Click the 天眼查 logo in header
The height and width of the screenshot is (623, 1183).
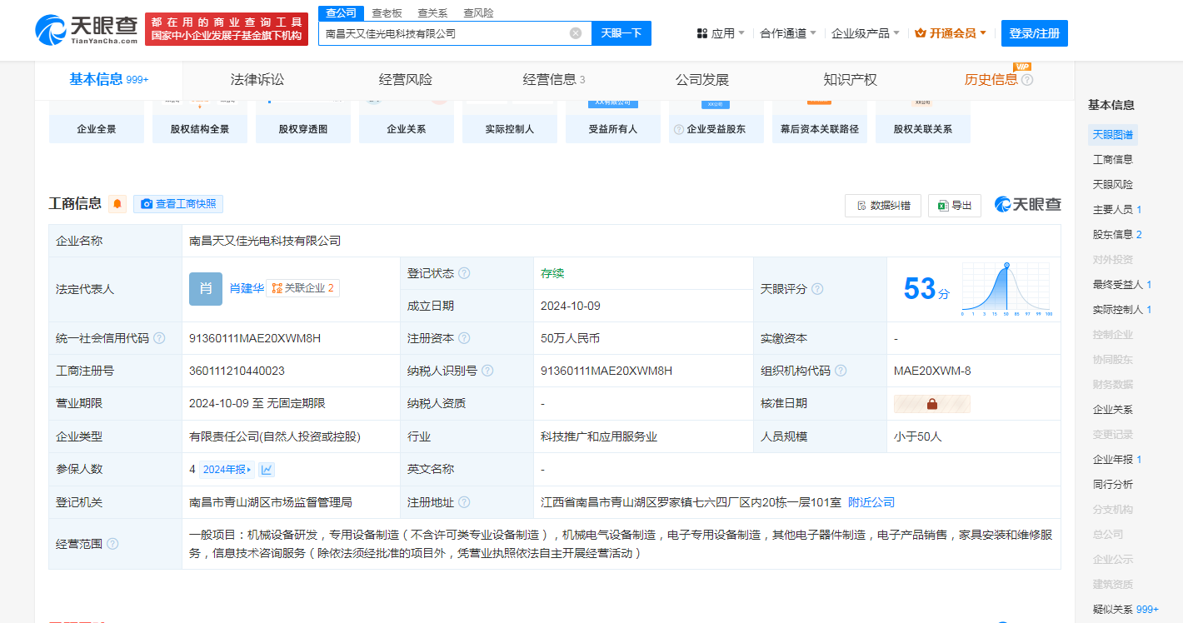point(87,29)
